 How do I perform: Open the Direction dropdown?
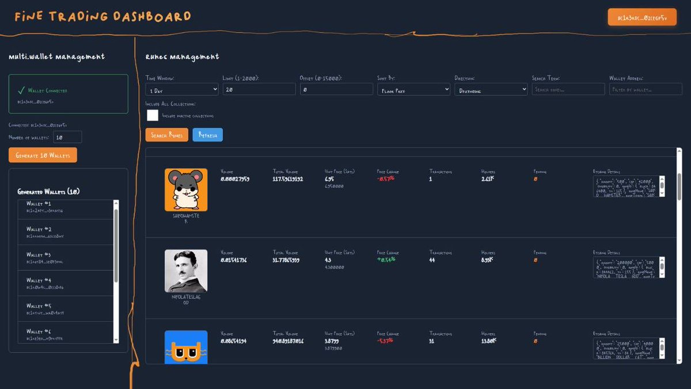point(491,89)
